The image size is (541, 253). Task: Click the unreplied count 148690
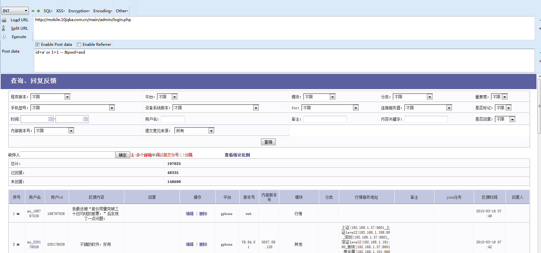point(174,182)
